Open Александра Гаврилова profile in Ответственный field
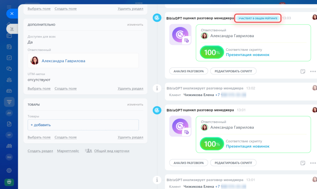Screen dimensions: 317x189 tap(63, 61)
